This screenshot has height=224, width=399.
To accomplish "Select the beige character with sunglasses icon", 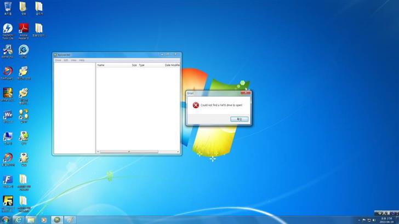I will point(24,160).
